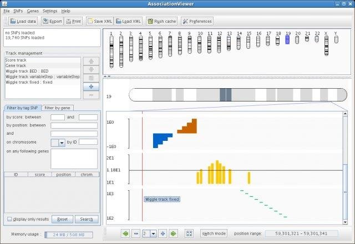This screenshot has height=244, width=355.
Task: Navigate right with green arrow icon
Action: (x=173, y=233)
